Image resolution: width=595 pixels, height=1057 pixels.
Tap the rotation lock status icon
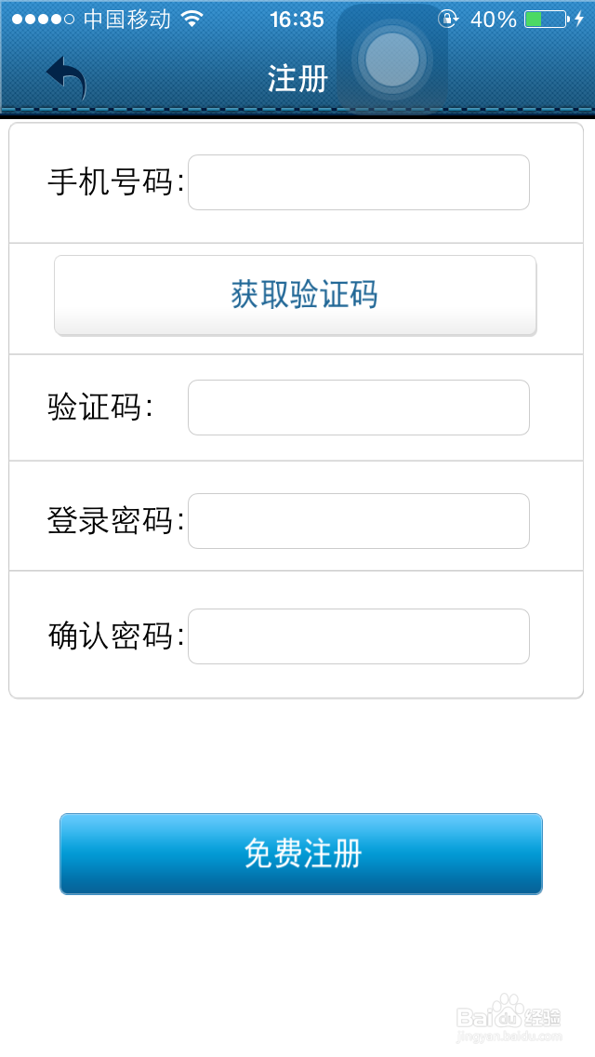[448, 19]
